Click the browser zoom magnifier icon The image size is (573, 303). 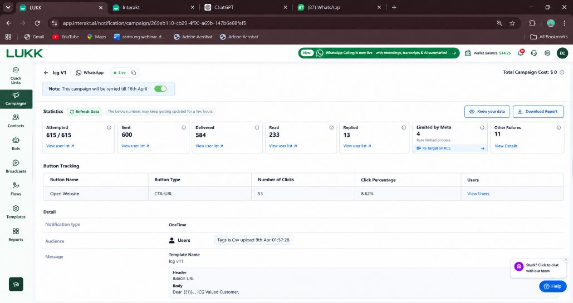(x=499, y=23)
